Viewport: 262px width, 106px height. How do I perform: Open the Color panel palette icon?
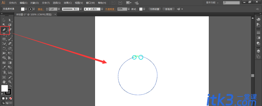pos(258,19)
